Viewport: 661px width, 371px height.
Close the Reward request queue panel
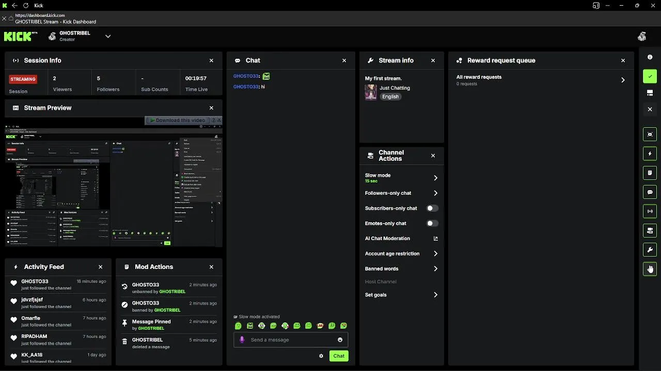[x=623, y=60]
